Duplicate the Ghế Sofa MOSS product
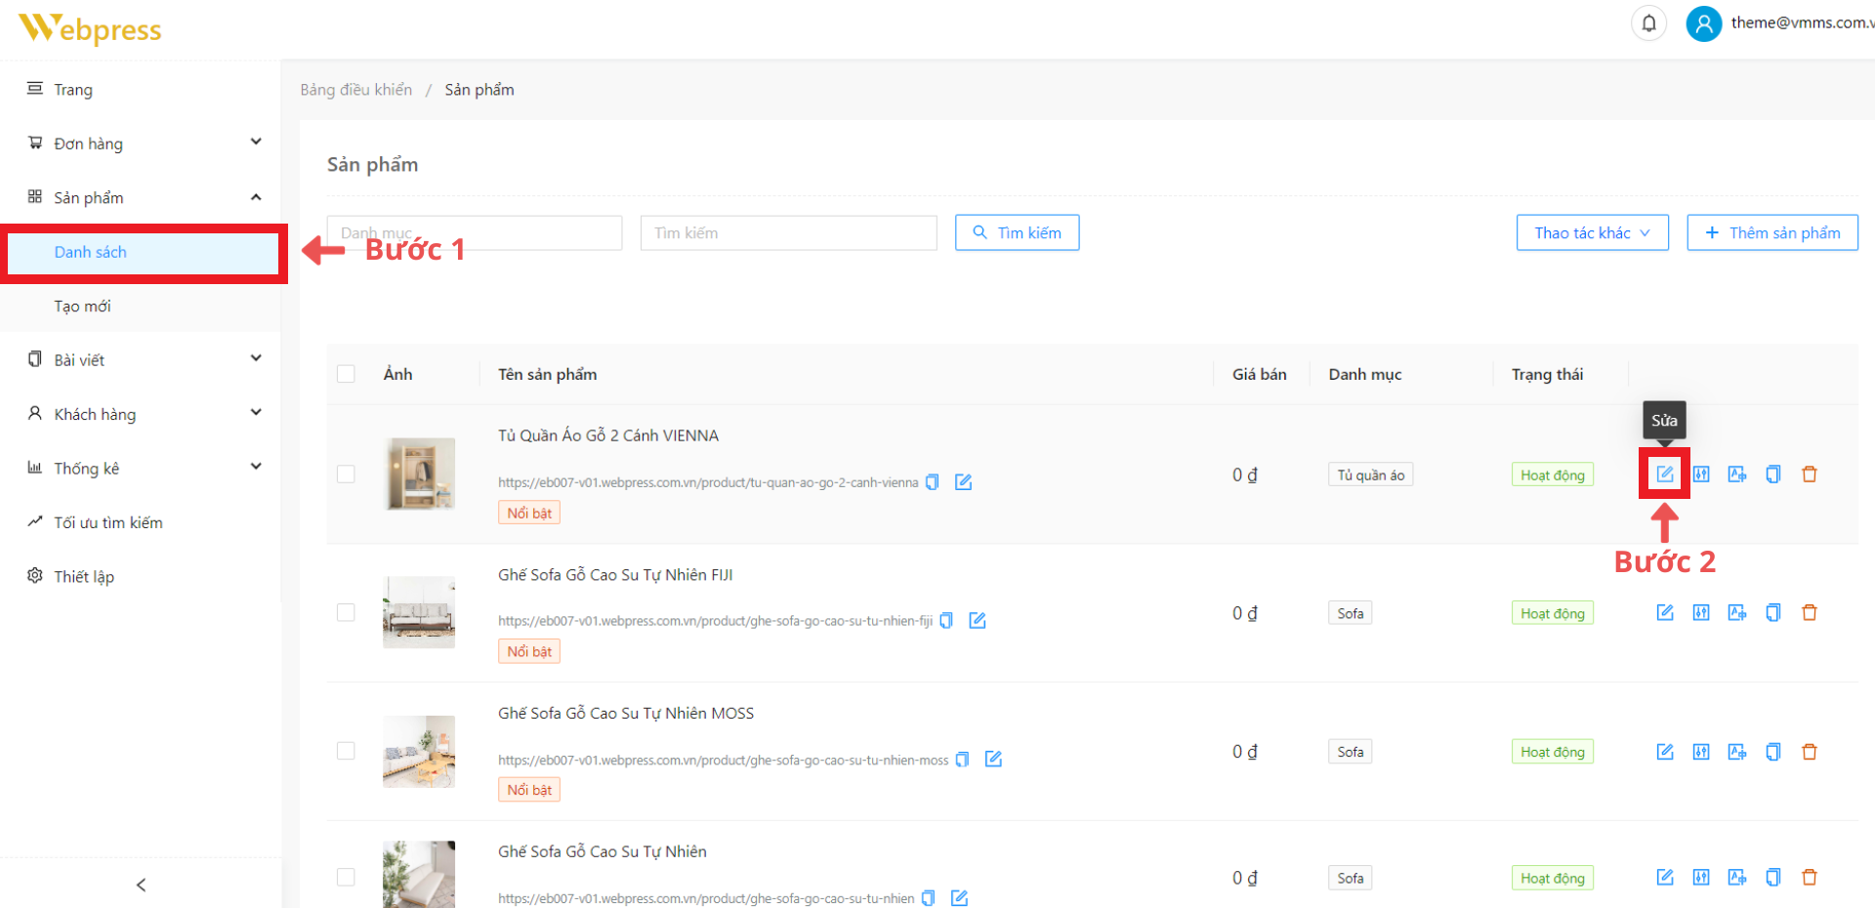Screen dimensions: 1875x908 (1772, 752)
